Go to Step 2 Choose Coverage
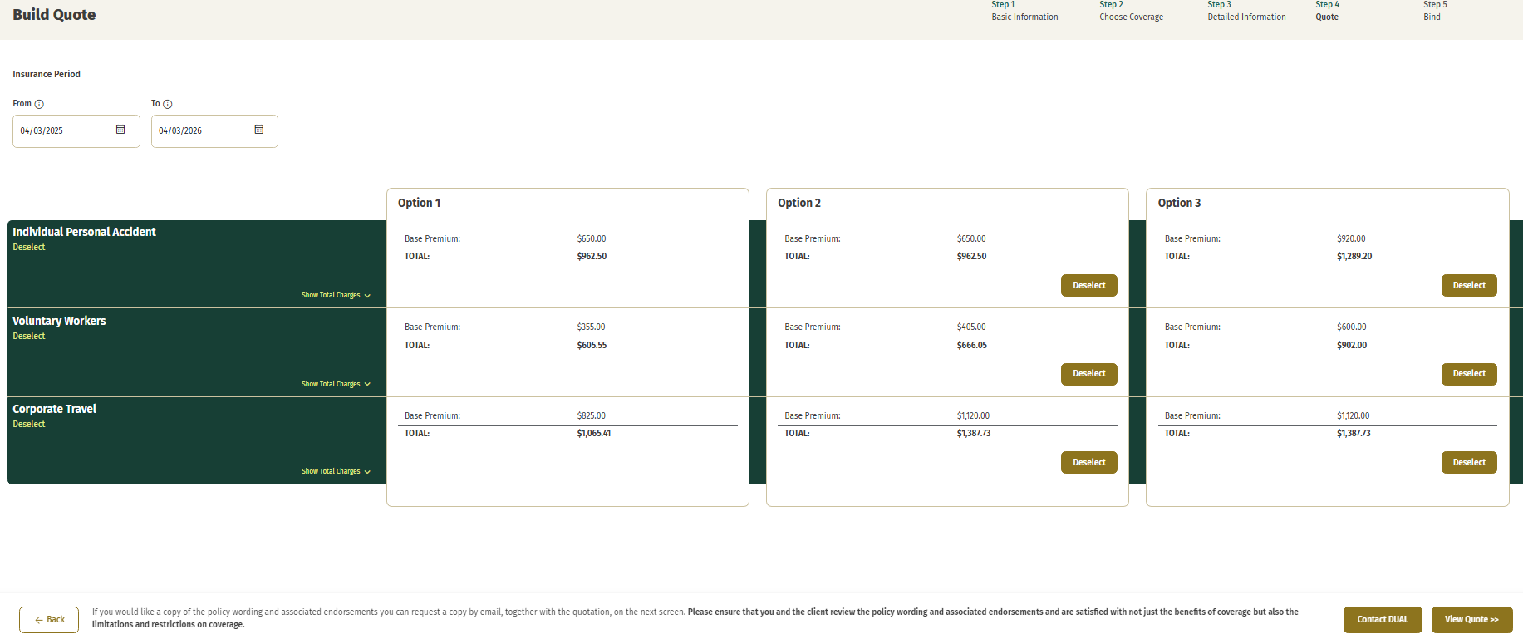Screen dimensions: 1523x639 point(1131,11)
